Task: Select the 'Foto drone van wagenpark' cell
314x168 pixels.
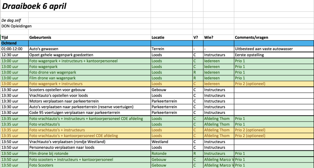Action: [x=89, y=72]
